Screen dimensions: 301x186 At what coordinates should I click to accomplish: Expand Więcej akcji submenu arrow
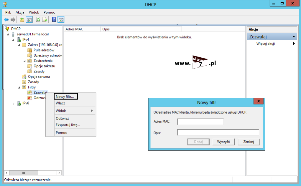coord(294,44)
